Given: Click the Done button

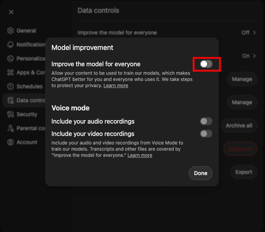Looking at the screenshot, I should (200, 173).
